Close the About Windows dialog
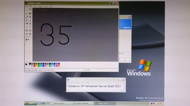Viewport: 190px width, 106px height. 129,17
